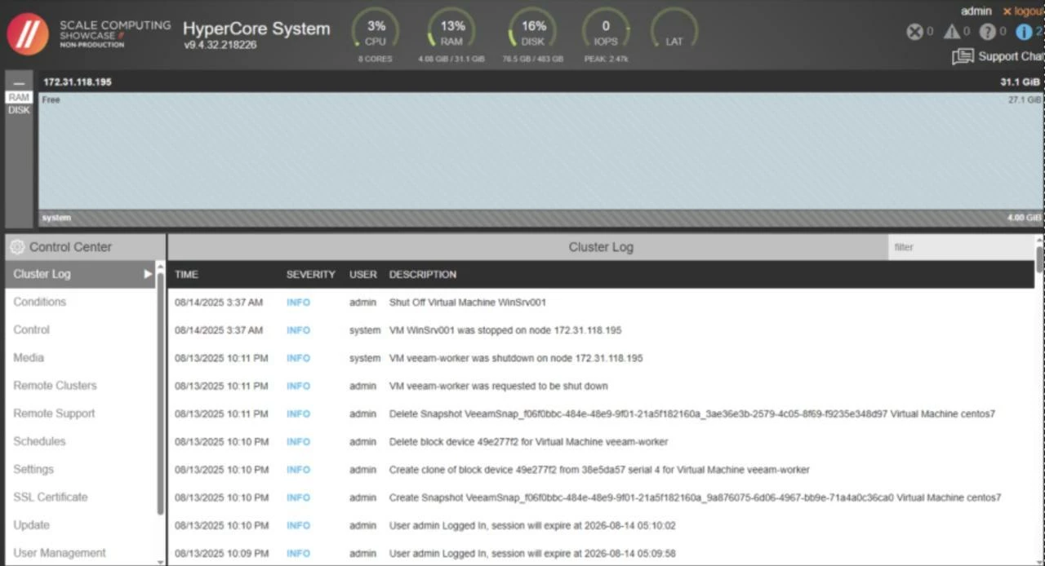Click the Cluster Log vertical scrollbar
This screenshot has height=566, width=1045.
pos(1039,259)
